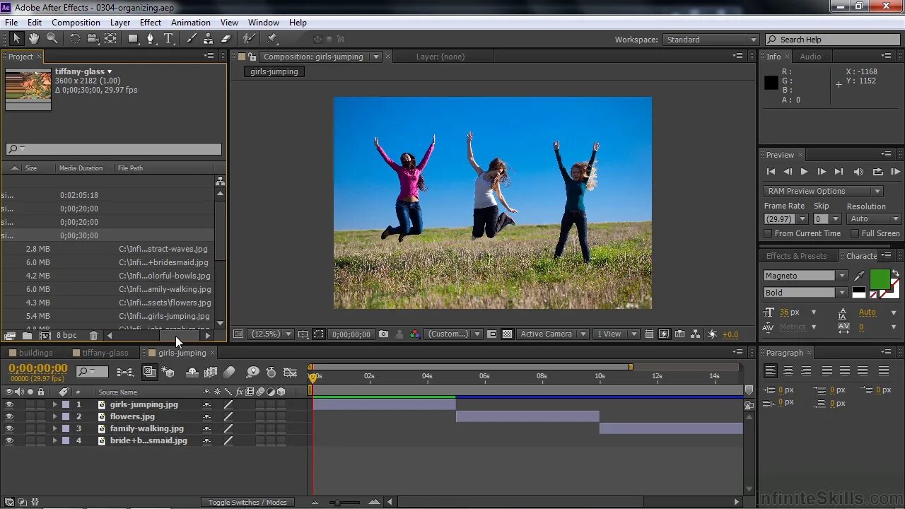This screenshot has width=905, height=509.
Task: Choose the Horizontal Type tool
Action: tap(168, 39)
